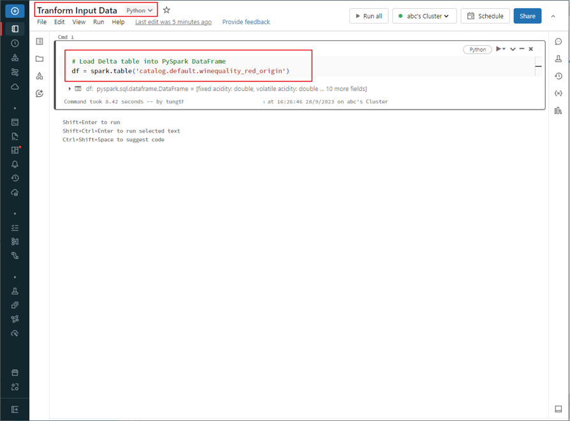Open the Help menu

click(118, 22)
